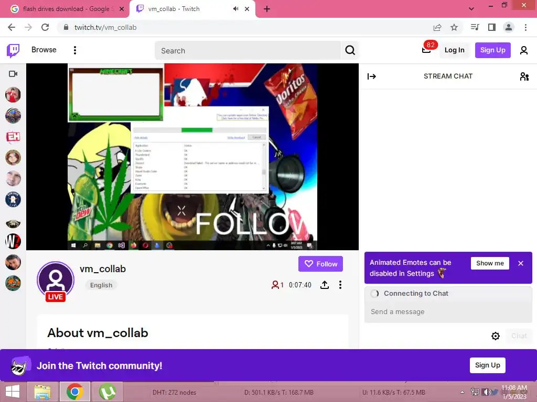Click the vm_collab LIVE avatar

tap(56, 281)
